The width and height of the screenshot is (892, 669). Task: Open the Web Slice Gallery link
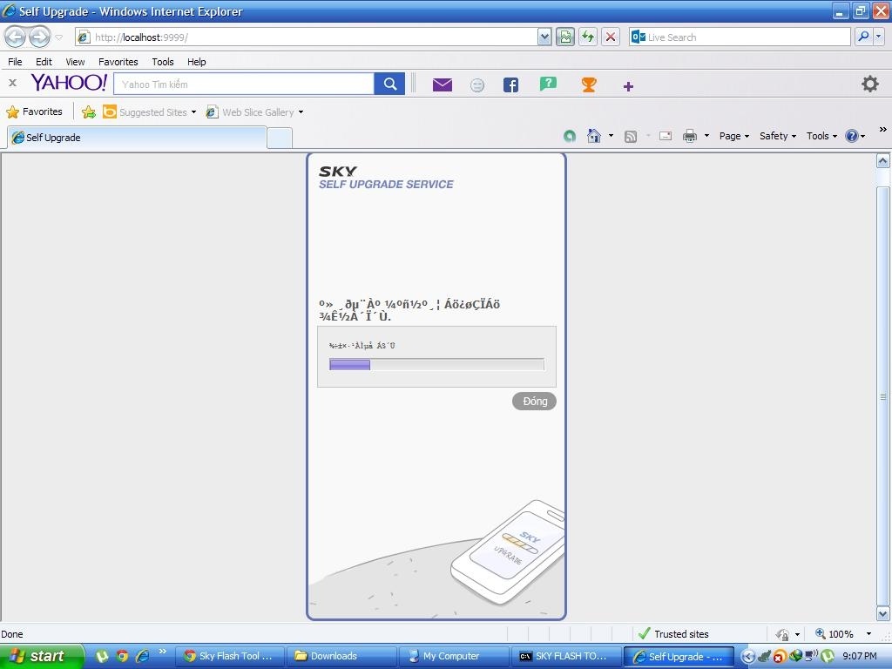(x=257, y=112)
